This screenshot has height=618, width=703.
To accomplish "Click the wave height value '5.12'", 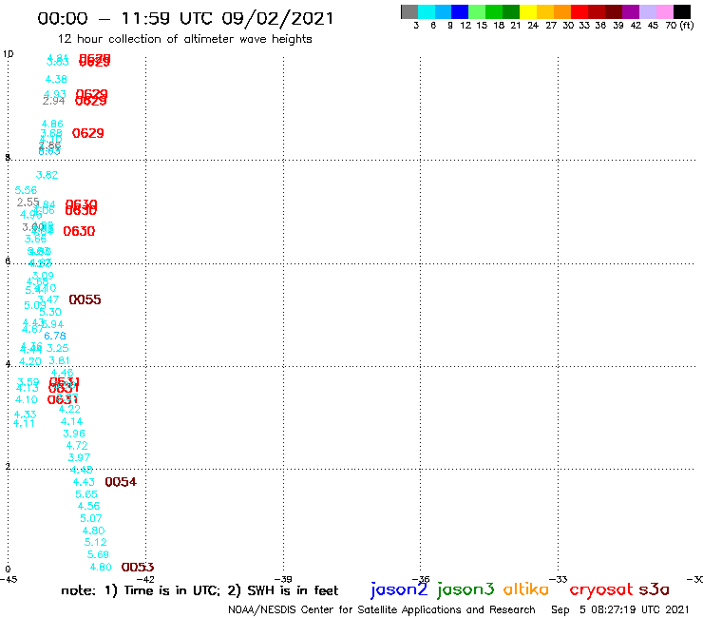I will pyautogui.click(x=96, y=542).
